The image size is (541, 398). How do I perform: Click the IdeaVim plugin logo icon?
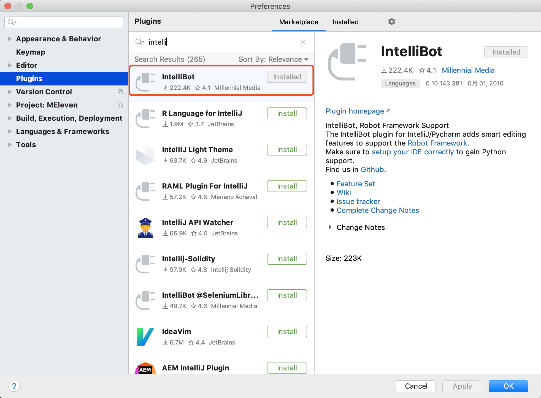point(145,337)
